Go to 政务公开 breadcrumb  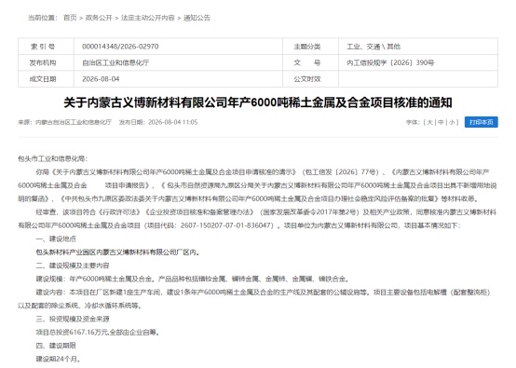tap(99, 18)
